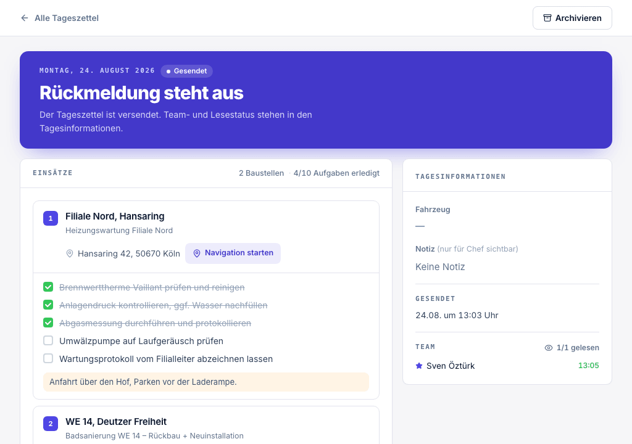Uncheck Abgasmessung durchführen und protokollieren

[x=48, y=323]
